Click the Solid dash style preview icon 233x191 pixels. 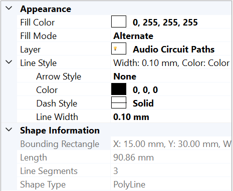point(119,102)
